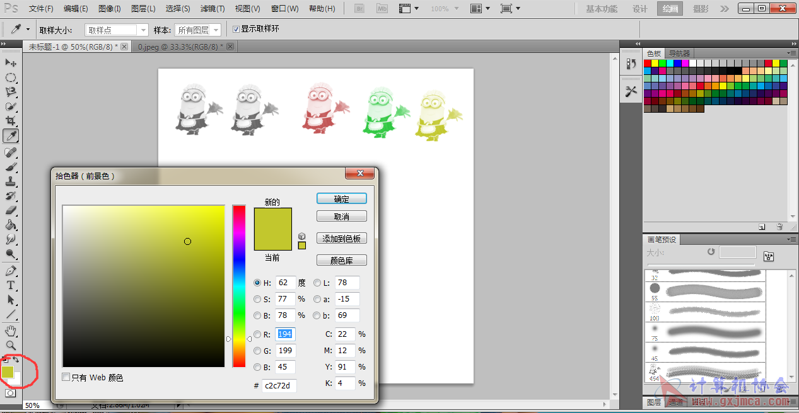Swap foreground and background colors arrow
Image resolution: width=799 pixels, height=413 pixels.
16,360
